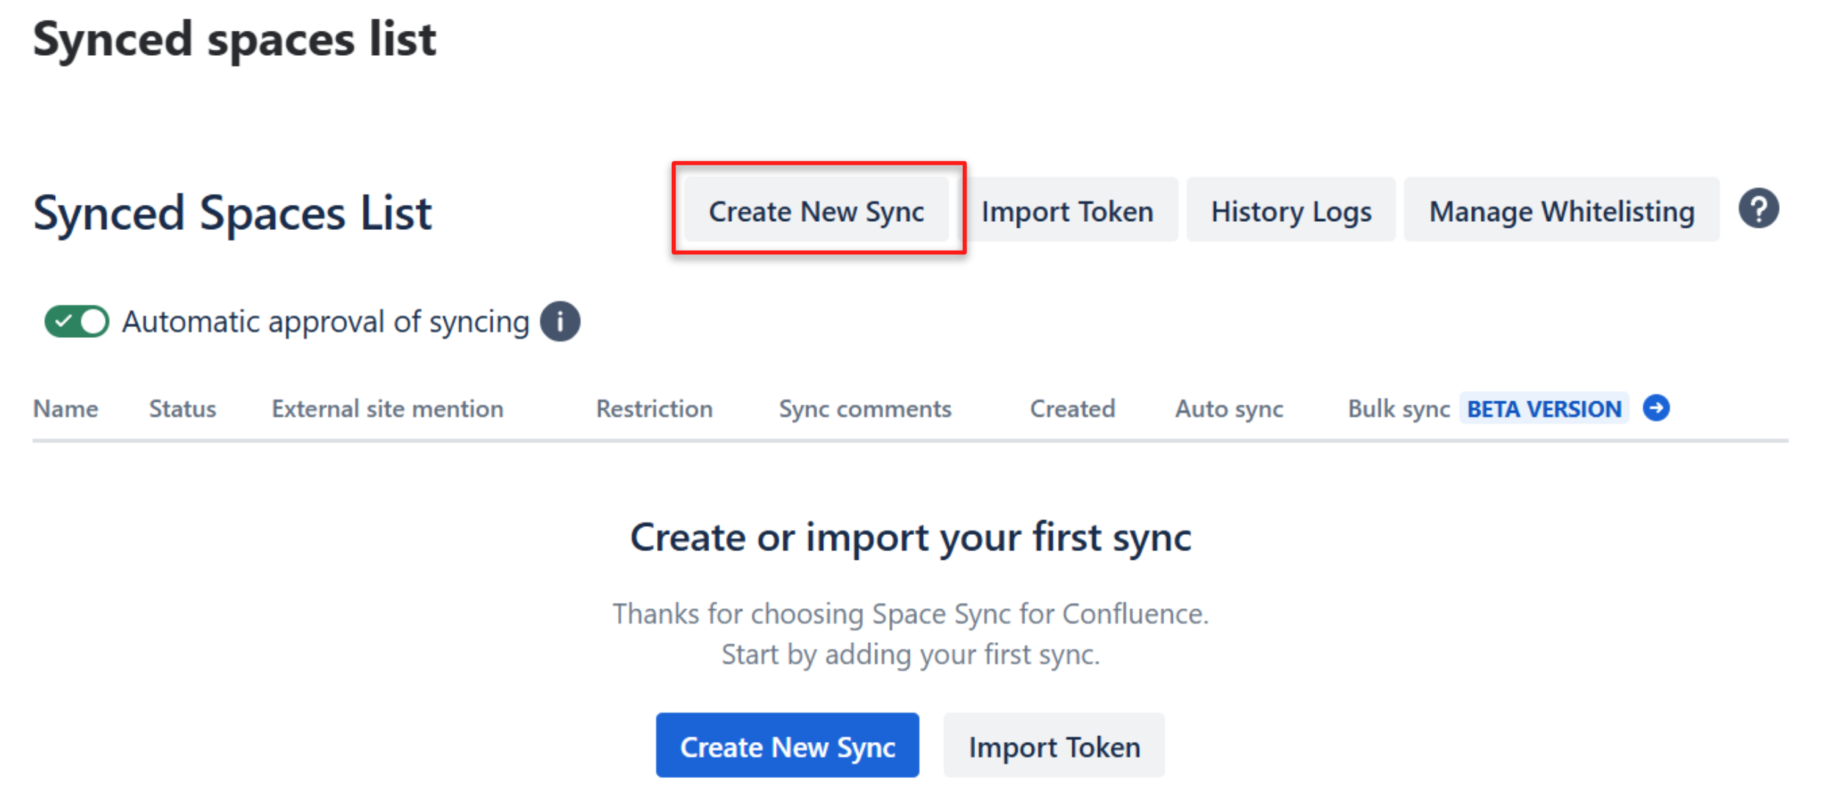Image resolution: width=1832 pixels, height=803 pixels.
Task: Open History Logs
Action: click(1290, 212)
